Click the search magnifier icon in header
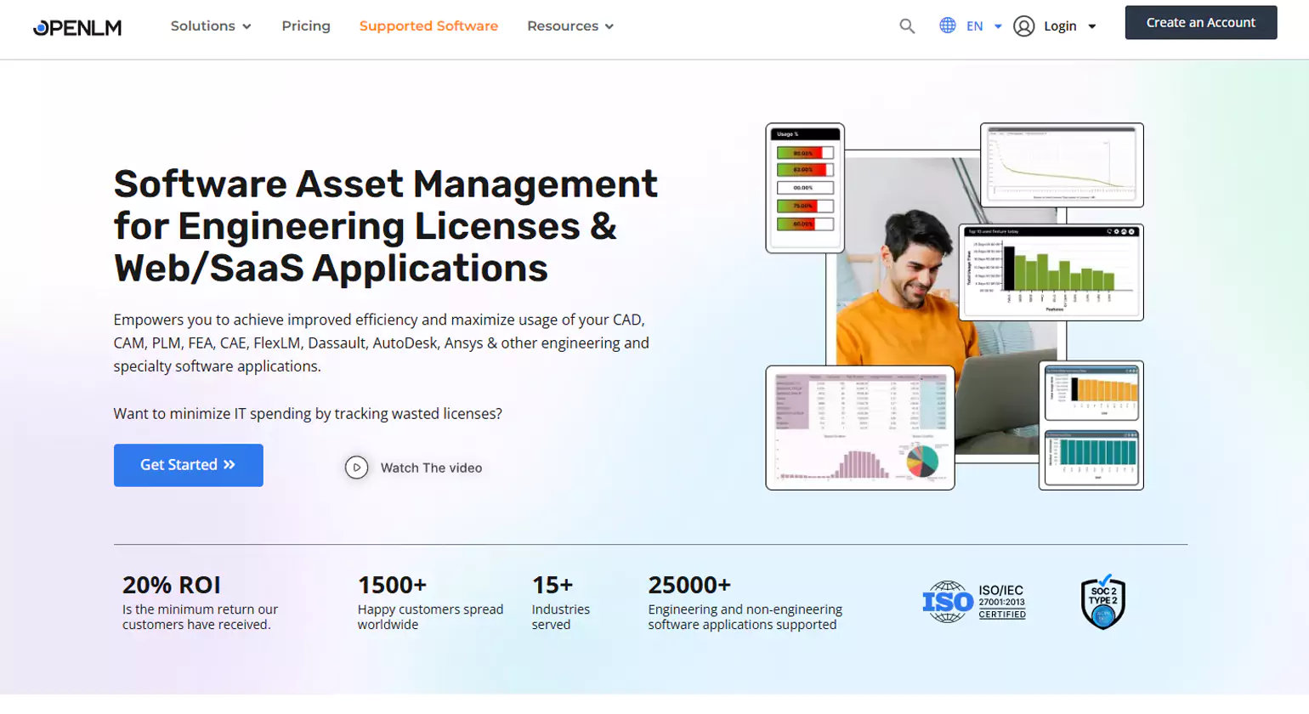This screenshot has width=1309, height=714. pos(906,26)
